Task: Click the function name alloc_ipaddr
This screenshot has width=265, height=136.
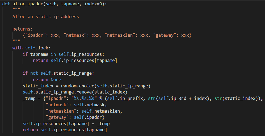Action: click(x=28, y=4)
